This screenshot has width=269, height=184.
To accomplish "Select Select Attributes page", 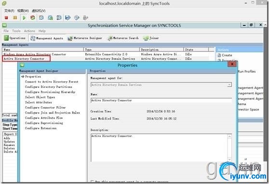I will [38, 102].
